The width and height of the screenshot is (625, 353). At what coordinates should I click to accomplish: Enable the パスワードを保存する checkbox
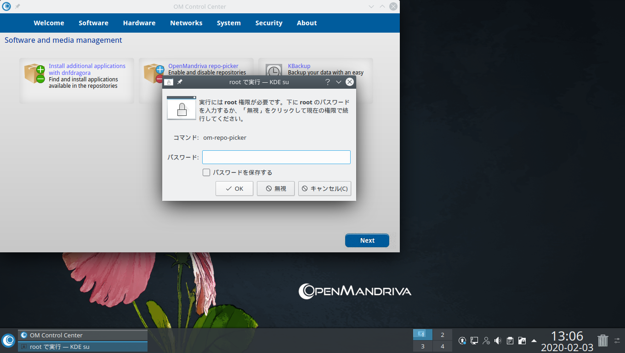(206, 173)
